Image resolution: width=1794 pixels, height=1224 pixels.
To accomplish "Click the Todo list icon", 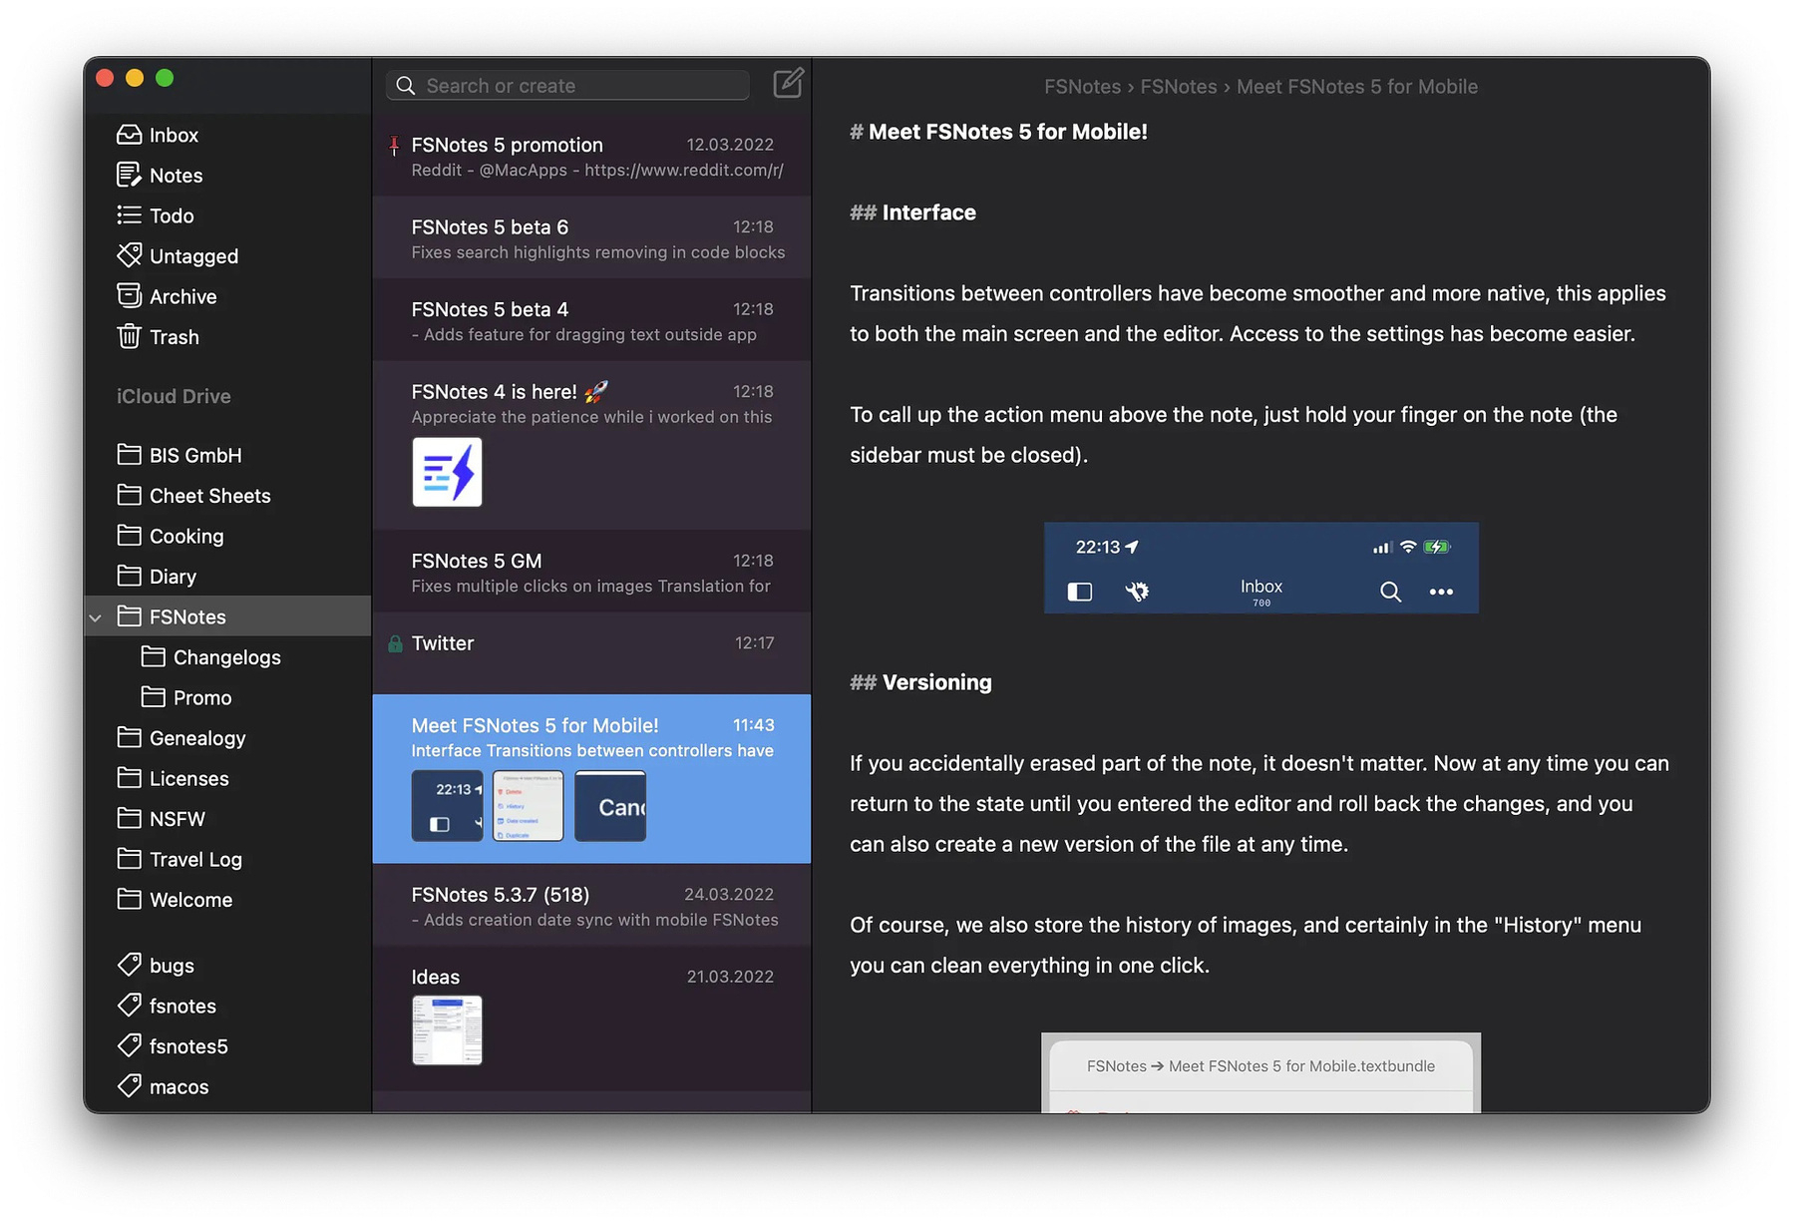I will pyautogui.click(x=129, y=215).
